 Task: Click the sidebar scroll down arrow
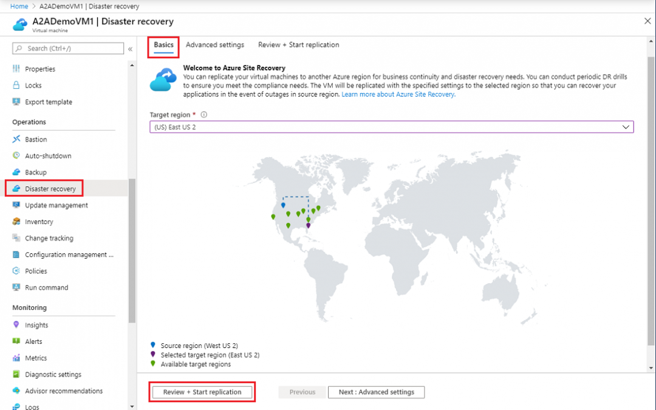coord(132,406)
